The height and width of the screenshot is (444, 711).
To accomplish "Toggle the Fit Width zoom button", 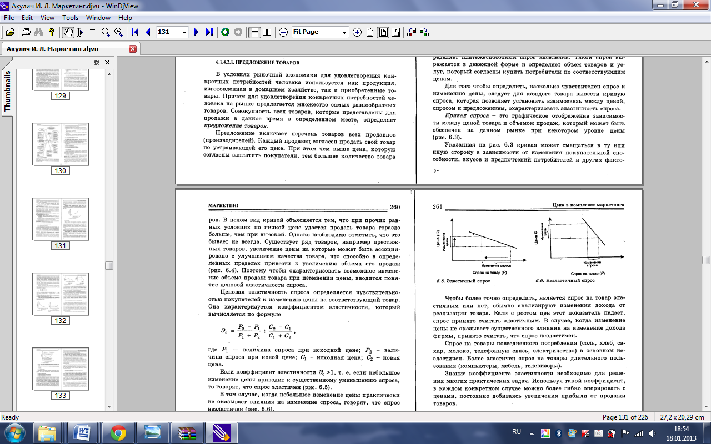I will tap(395, 32).
